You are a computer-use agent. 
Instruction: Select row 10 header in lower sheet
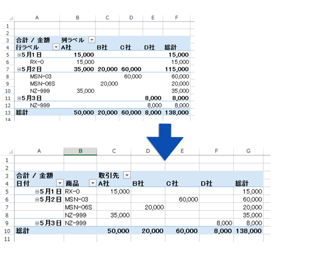pos(7,231)
